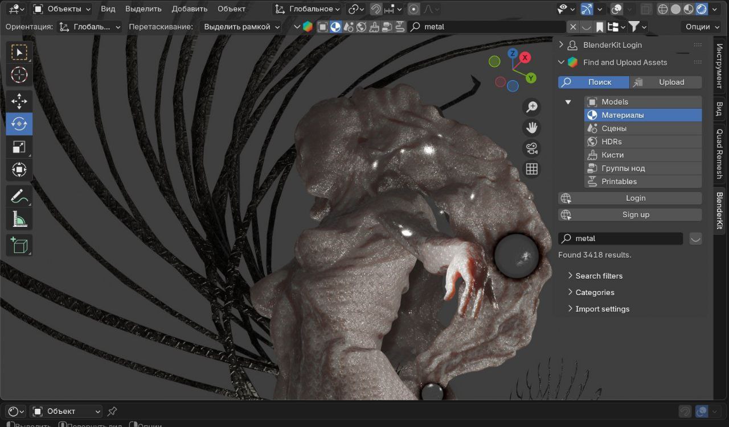The width and height of the screenshot is (729, 427).
Task: Activate the 3D Cursor tool
Action: [x=19, y=75]
